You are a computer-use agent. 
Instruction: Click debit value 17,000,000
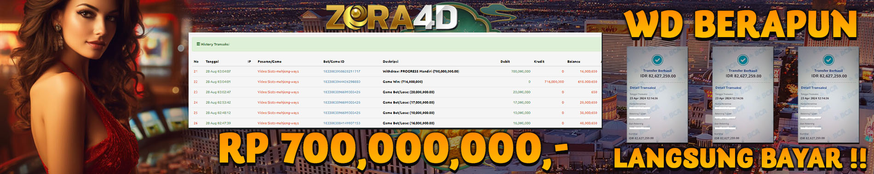coord(522,103)
